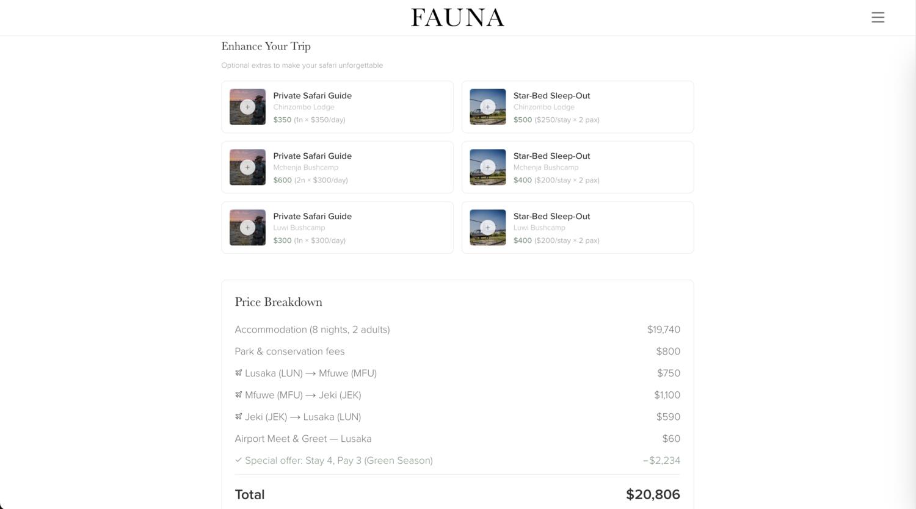Open the hamburger menu icon
This screenshot has width=916, height=509.
(878, 18)
